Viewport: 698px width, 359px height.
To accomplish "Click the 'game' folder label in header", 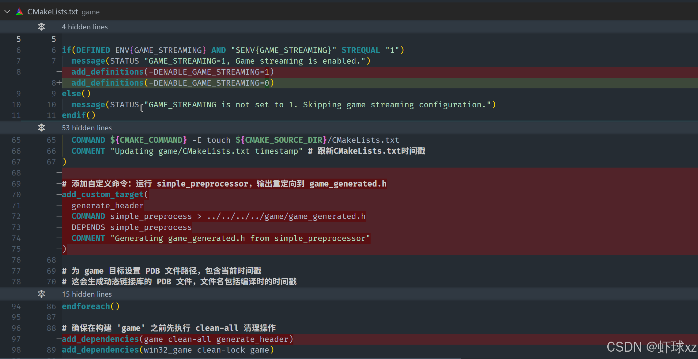I will point(90,12).
